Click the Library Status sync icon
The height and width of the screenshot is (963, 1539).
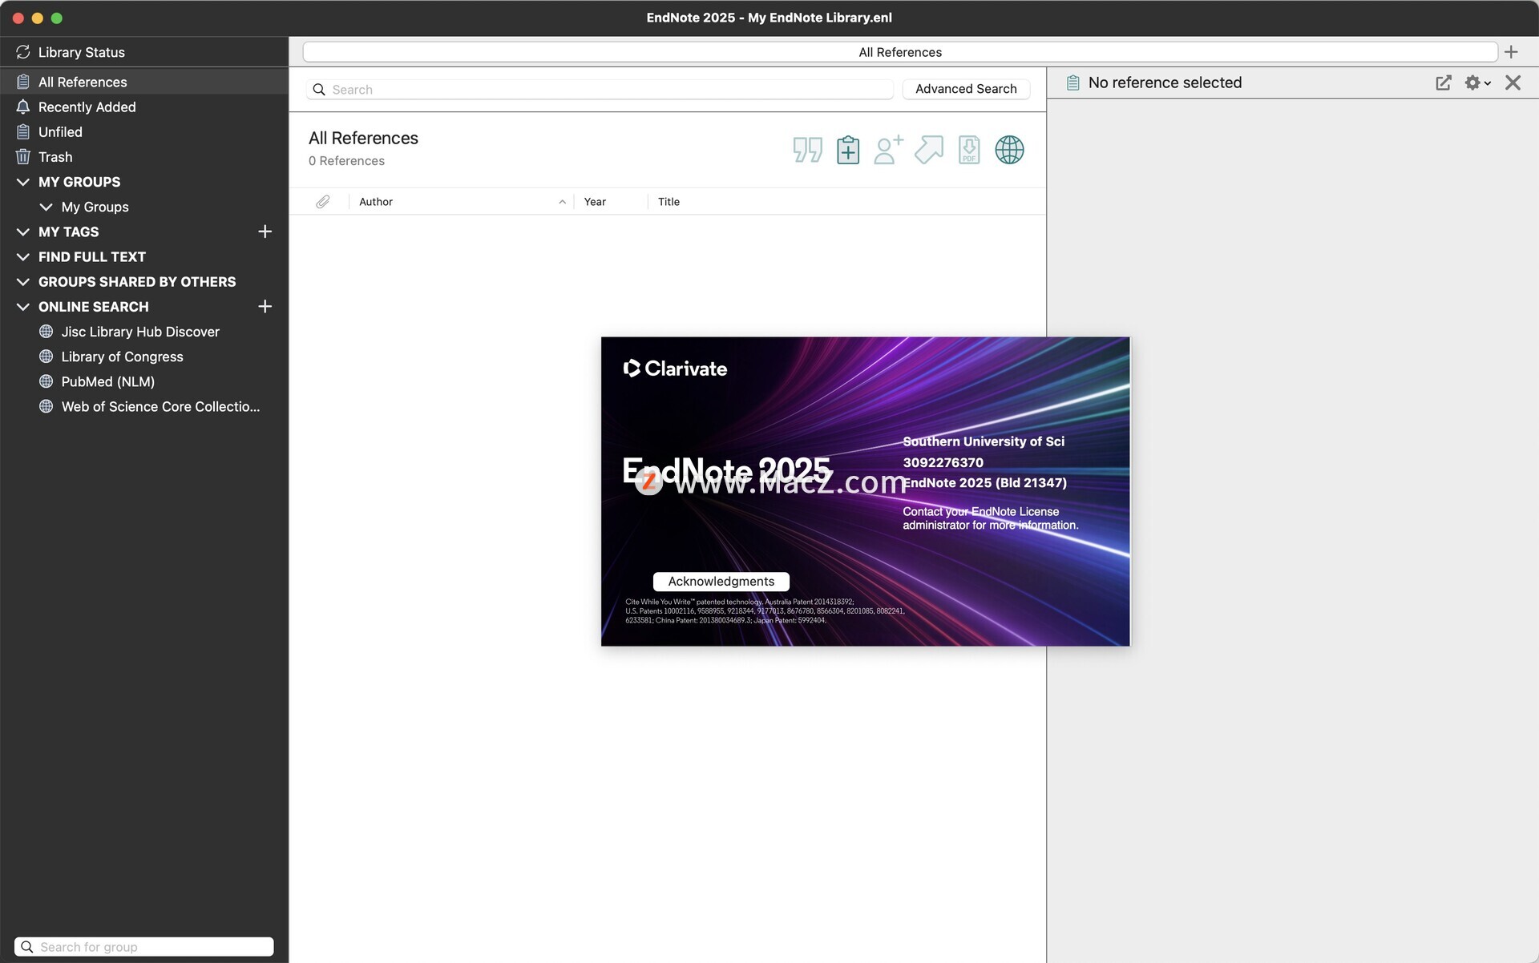coord(22,52)
